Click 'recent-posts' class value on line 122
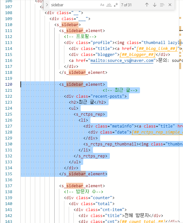This screenshot has height=223, width=183. click(x=107, y=96)
